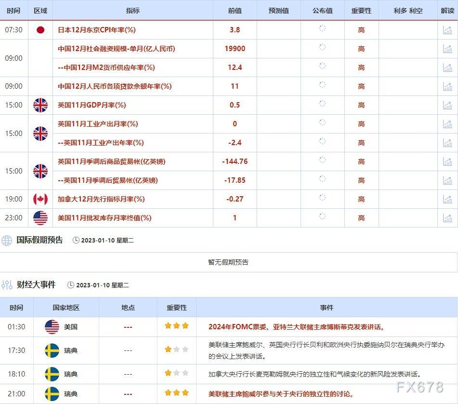Open 日本12月东京CPI年率(%) indicator link
This screenshot has width=458, height=404.
97,30
